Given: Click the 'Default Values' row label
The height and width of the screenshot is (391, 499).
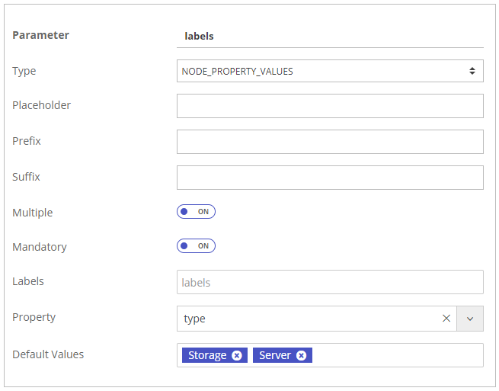Looking at the screenshot, I should [x=48, y=354].
